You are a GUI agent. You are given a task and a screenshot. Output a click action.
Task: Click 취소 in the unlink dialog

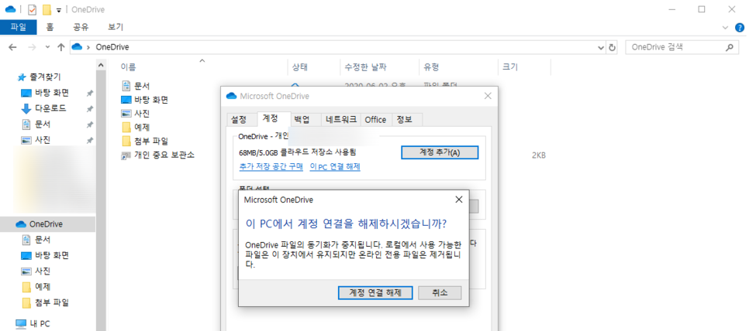click(440, 292)
